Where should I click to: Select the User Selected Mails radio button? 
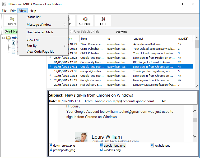(72, 31)
